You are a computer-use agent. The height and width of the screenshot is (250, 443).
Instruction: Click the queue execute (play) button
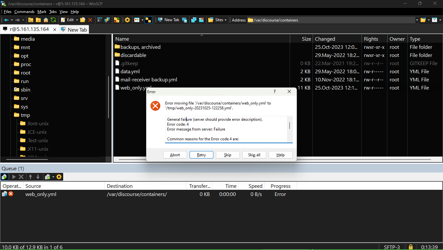point(14,177)
